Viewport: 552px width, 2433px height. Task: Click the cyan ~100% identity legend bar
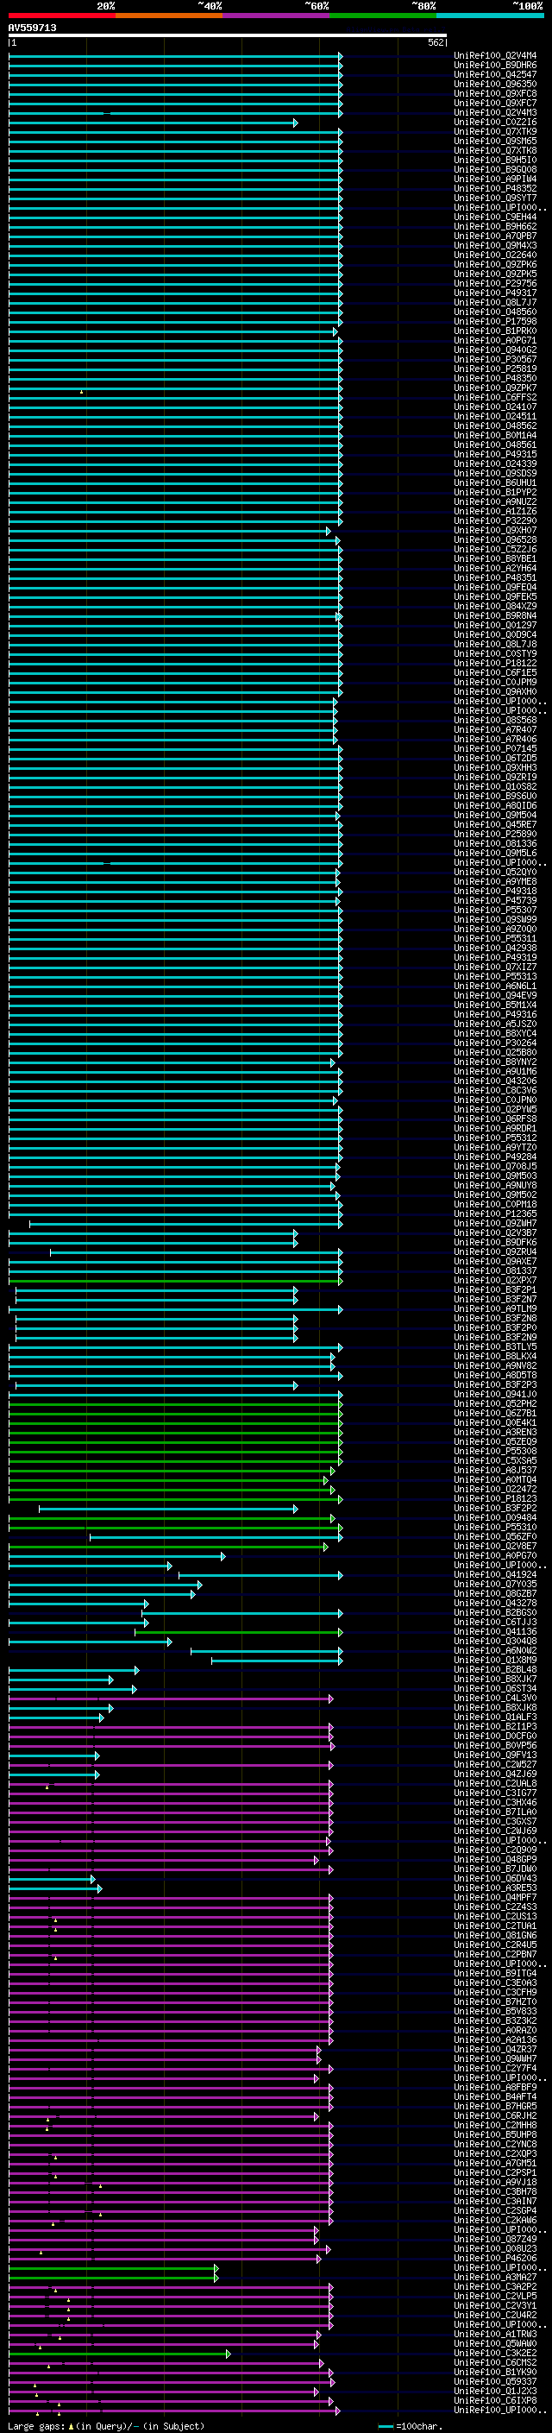(490, 16)
